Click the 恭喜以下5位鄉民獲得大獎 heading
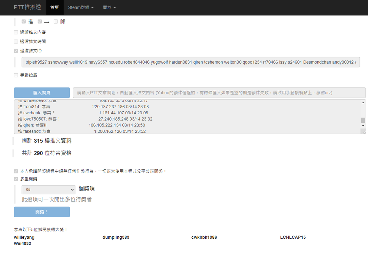Image resolution: width=368 pixels, height=278 pixels. point(40,229)
